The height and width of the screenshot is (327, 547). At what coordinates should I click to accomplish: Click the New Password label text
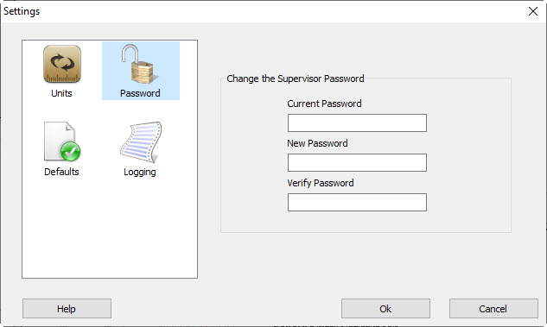317,143
